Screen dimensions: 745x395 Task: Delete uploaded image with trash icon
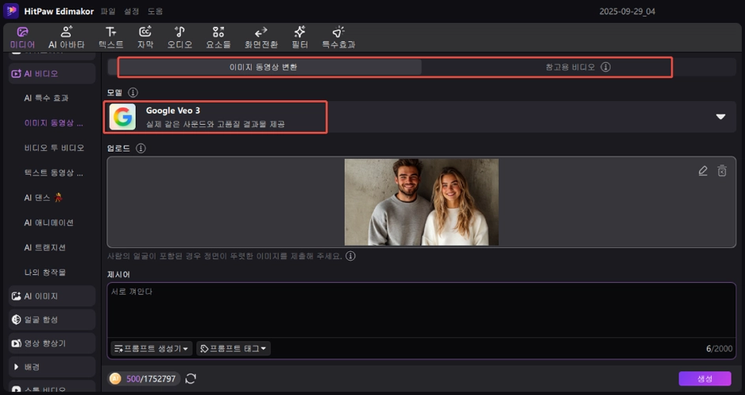coord(721,171)
